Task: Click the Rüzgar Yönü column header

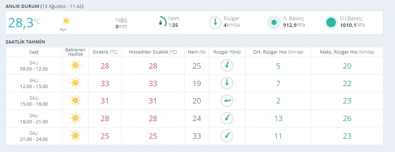Action: click(x=227, y=52)
